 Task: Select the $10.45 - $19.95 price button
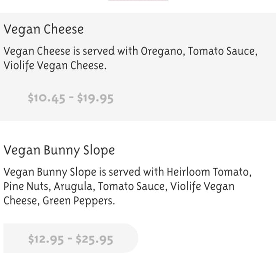pos(71,98)
